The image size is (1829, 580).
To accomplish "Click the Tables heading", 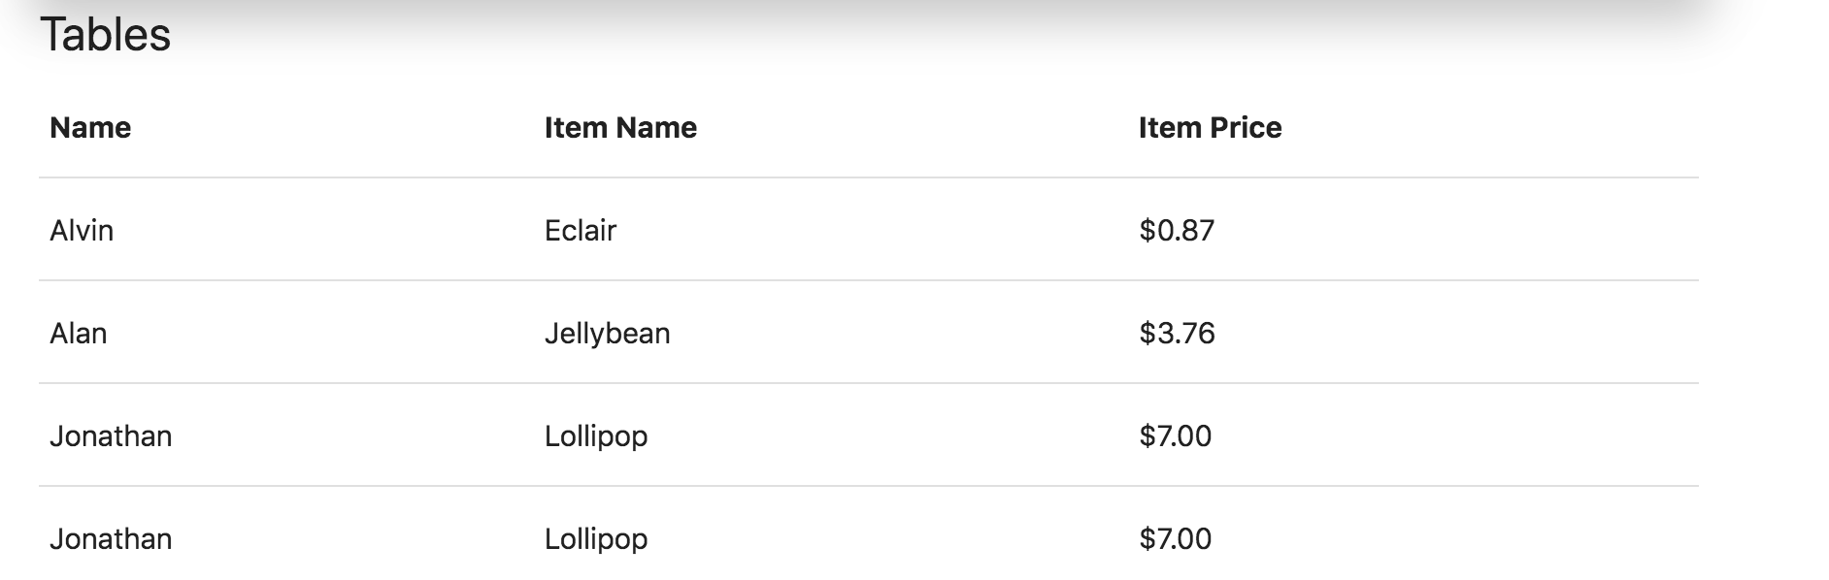I will (x=105, y=35).
